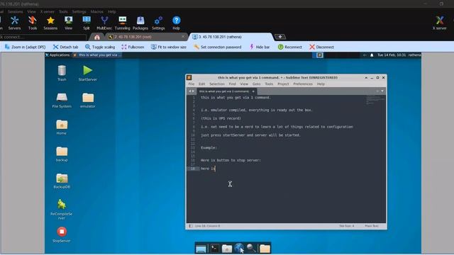This screenshot has height=255, width=454.
Task: Open Help question mark icon
Action: 177,23
